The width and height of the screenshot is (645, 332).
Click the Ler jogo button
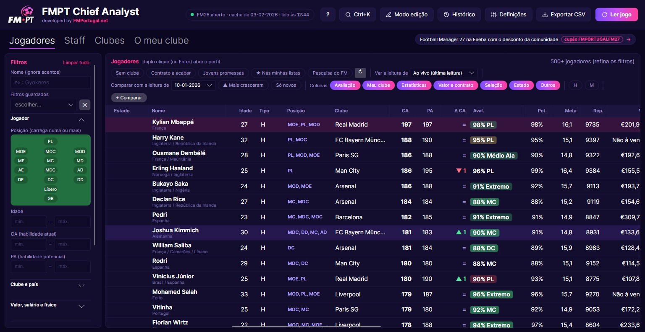coord(616,14)
